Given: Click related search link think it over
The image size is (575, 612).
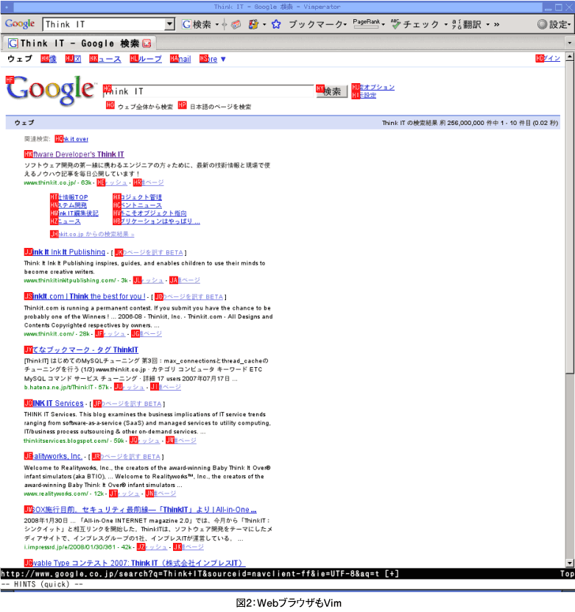Looking at the screenshot, I should point(71,139).
